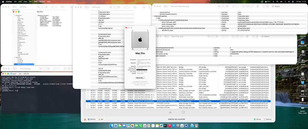
Task: Open the sidebar view dropdown in wifi.png window
Action: point(15,7)
